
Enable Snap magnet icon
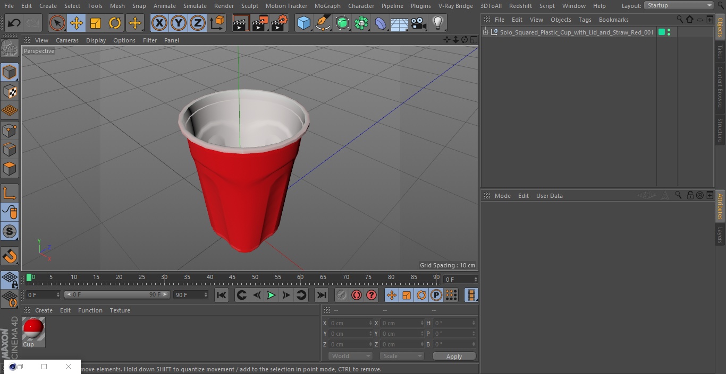click(10, 256)
